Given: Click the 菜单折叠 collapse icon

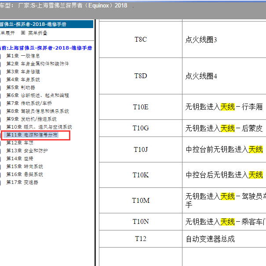Looking at the screenshot, I should pyautogui.click(x=23, y=33).
